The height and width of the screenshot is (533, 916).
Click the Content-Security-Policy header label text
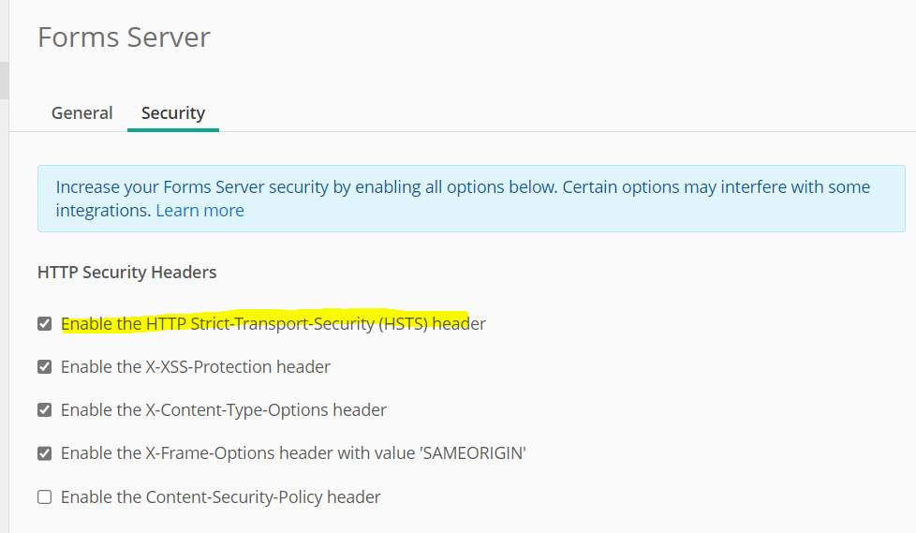coord(221,497)
